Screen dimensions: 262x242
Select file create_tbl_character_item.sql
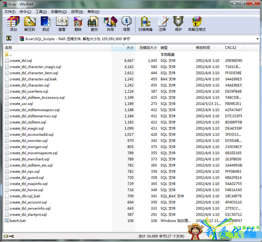coord(34,73)
